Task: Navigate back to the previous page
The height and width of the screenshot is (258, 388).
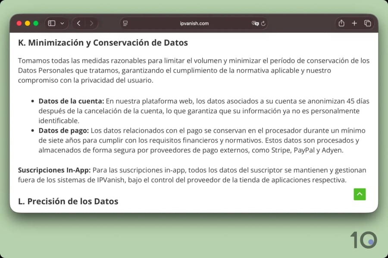Action: [x=78, y=23]
